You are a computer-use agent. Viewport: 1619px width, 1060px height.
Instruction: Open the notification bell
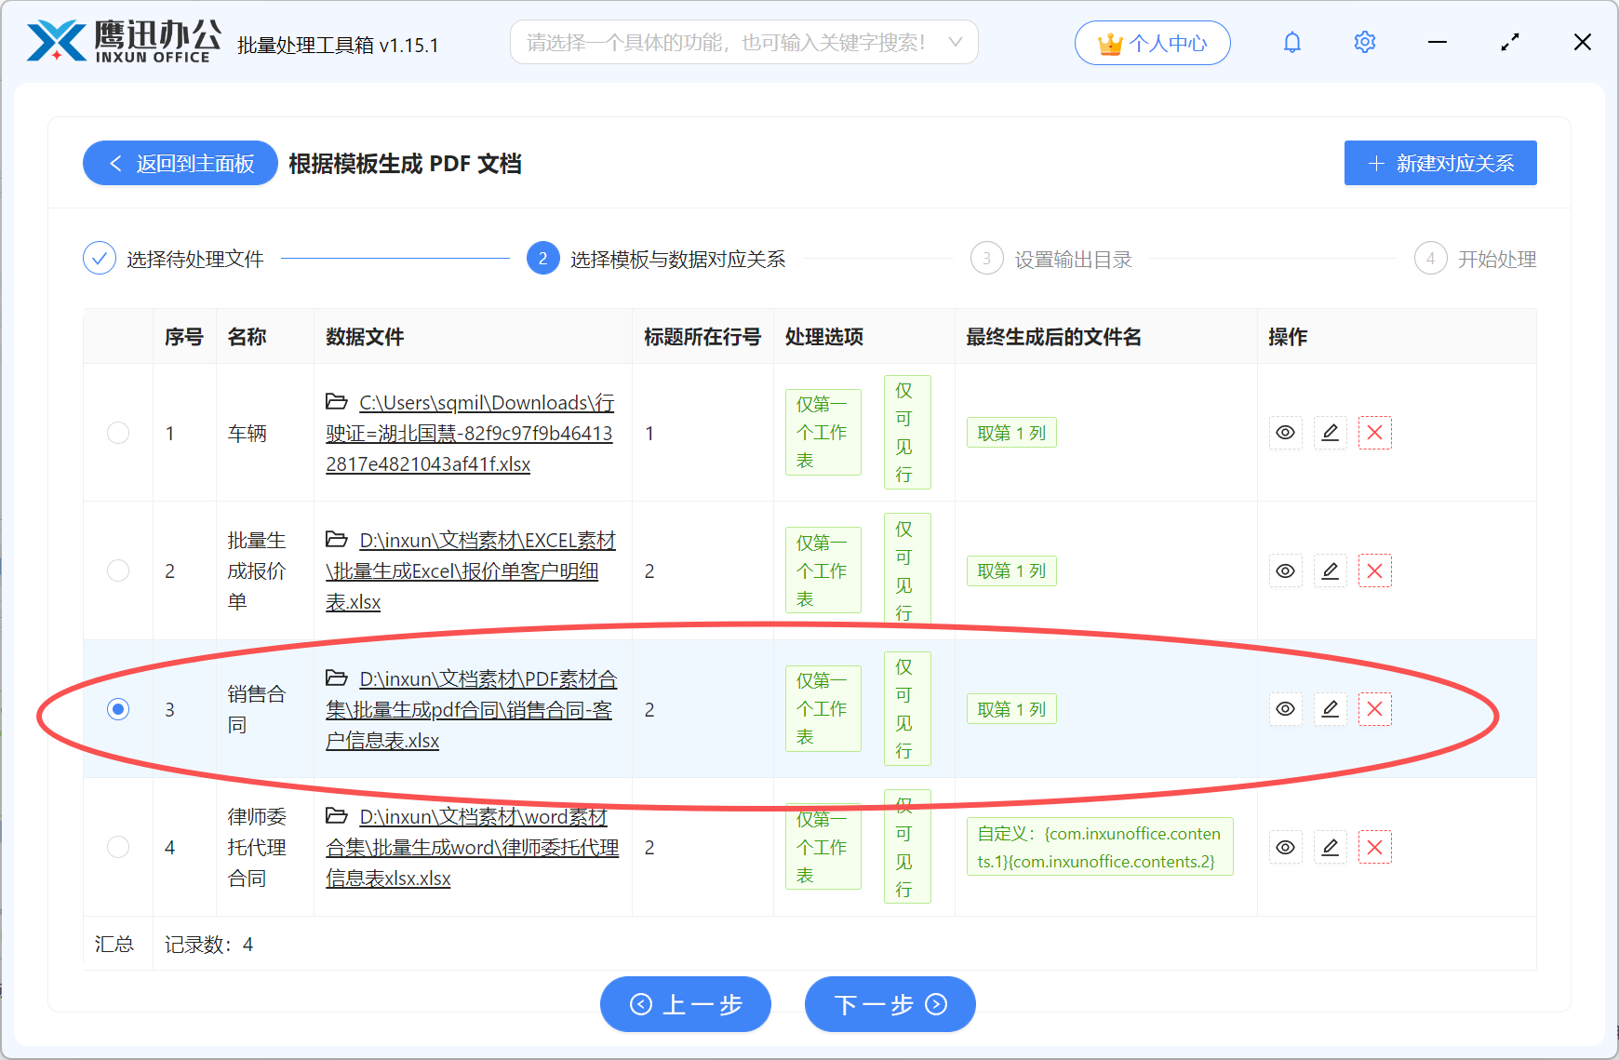point(1291,42)
